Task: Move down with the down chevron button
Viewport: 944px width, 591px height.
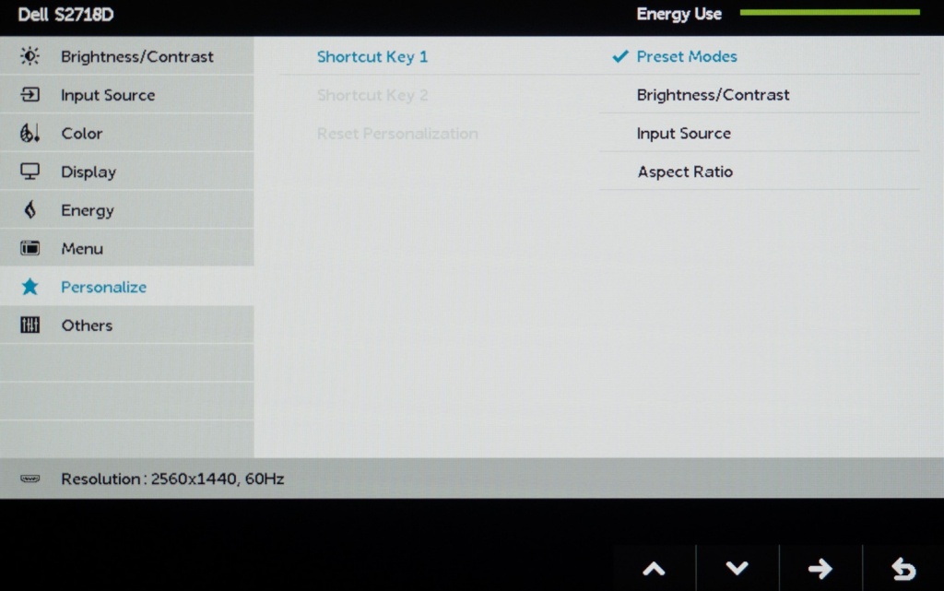Action: (737, 568)
